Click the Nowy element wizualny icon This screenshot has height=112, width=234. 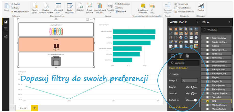(100, 6)
